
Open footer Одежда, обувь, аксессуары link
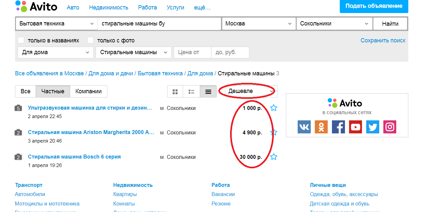tap(344, 194)
